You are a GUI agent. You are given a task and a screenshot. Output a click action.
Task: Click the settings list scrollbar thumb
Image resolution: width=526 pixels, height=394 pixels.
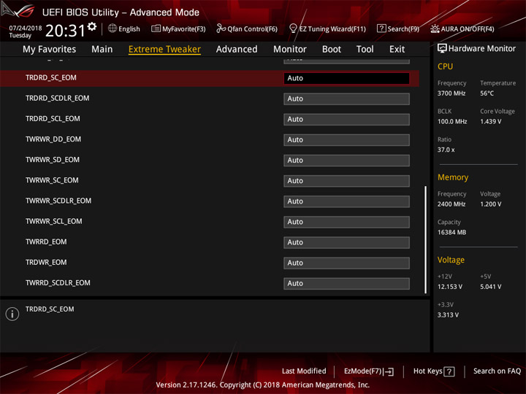426,240
